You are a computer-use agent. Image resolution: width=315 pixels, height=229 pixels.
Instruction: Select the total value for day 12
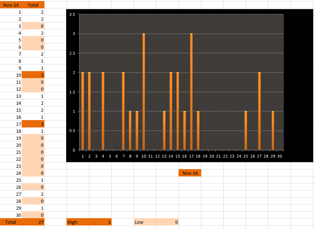click(33, 89)
